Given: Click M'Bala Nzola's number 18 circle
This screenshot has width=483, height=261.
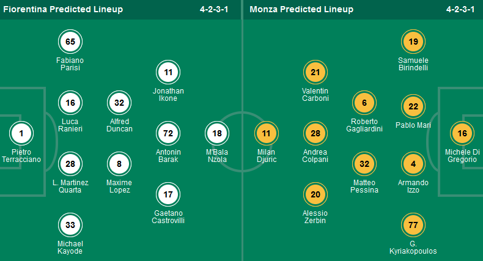Looking at the screenshot, I should pyautogui.click(x=217, y=133).
